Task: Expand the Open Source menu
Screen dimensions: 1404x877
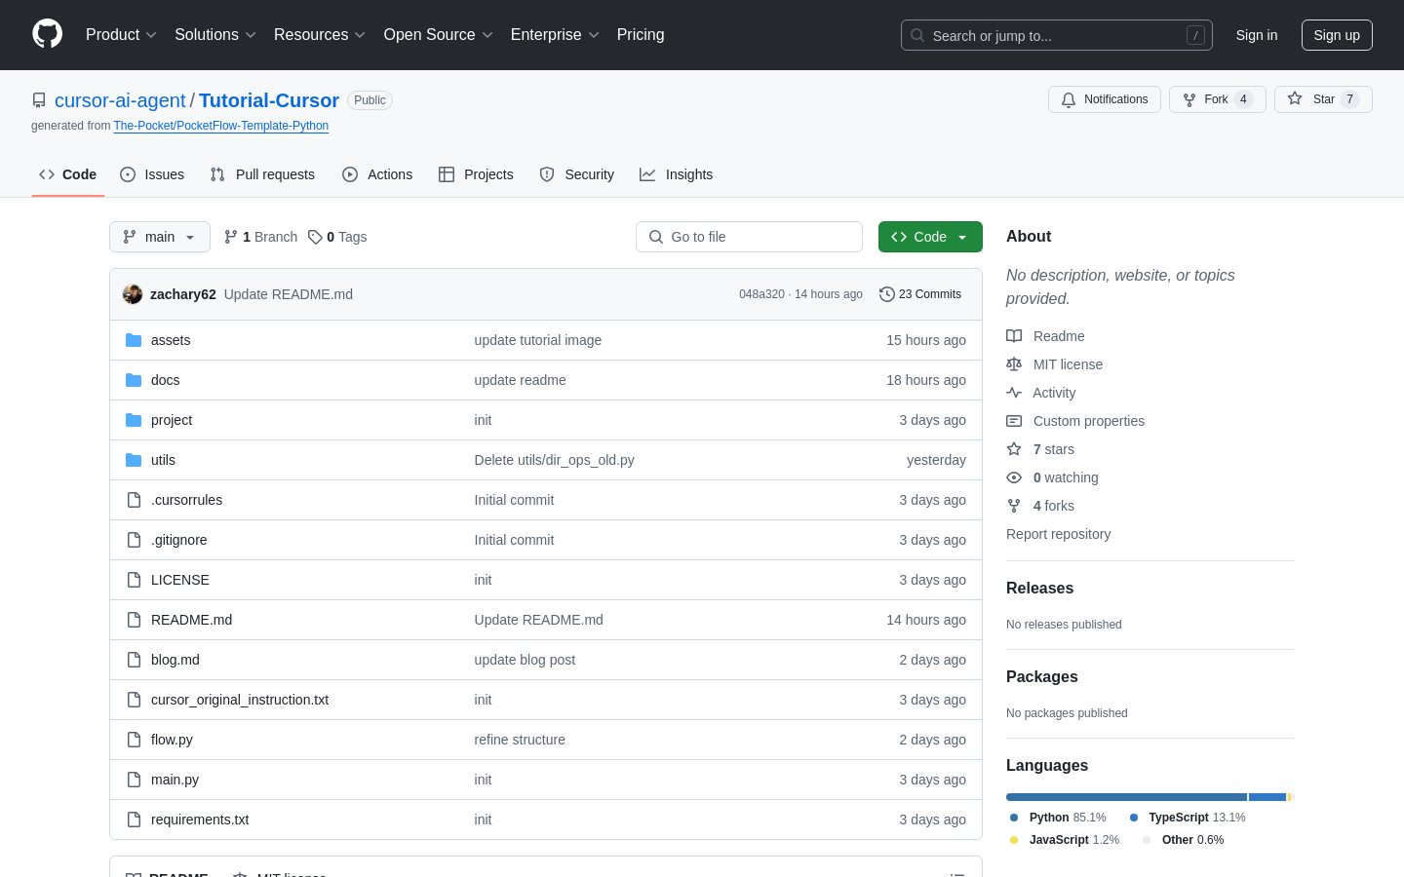Action: tap(439, 34)
